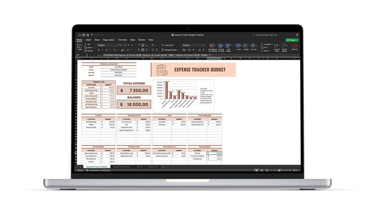Screen dimensions: 375x212
Task: Click the Insert cells icon
Action: pos(238,47)
